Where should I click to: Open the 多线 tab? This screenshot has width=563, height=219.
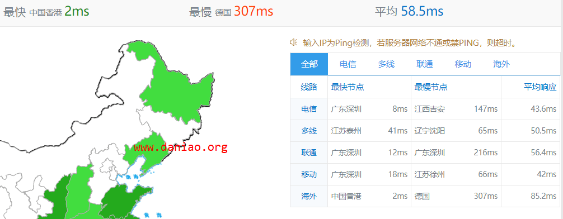click(386, 64)
